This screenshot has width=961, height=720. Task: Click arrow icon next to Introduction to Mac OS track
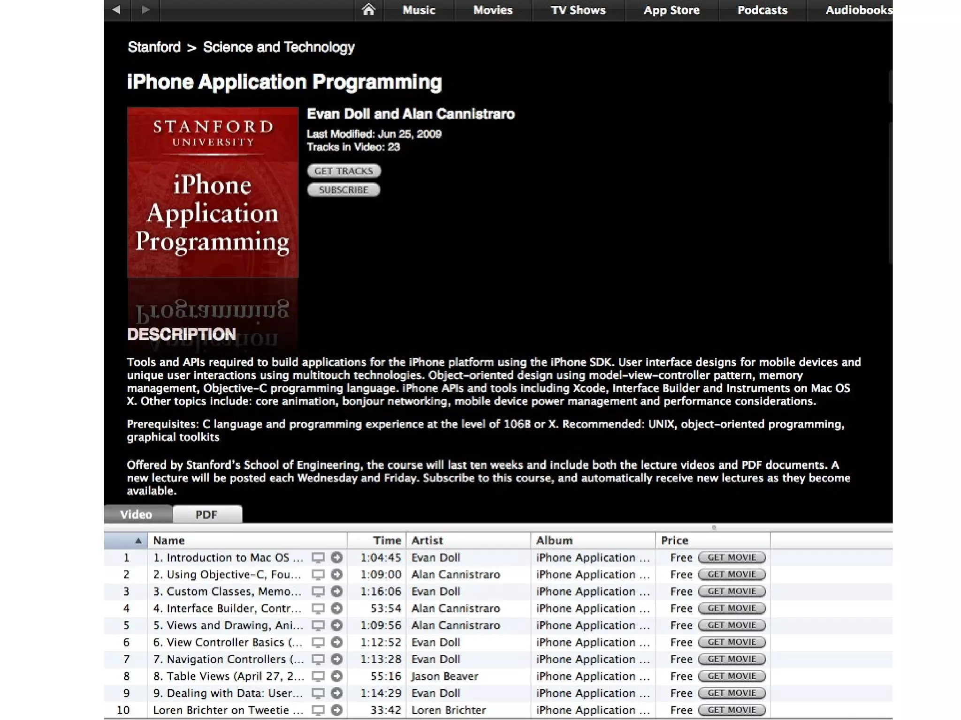(336, 557)
